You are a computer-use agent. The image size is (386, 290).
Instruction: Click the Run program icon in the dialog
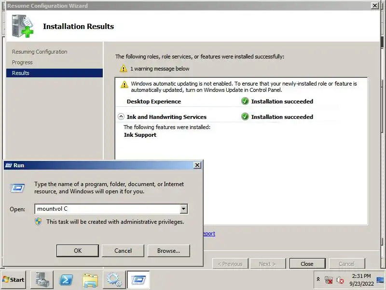click(x=17, y=188)
